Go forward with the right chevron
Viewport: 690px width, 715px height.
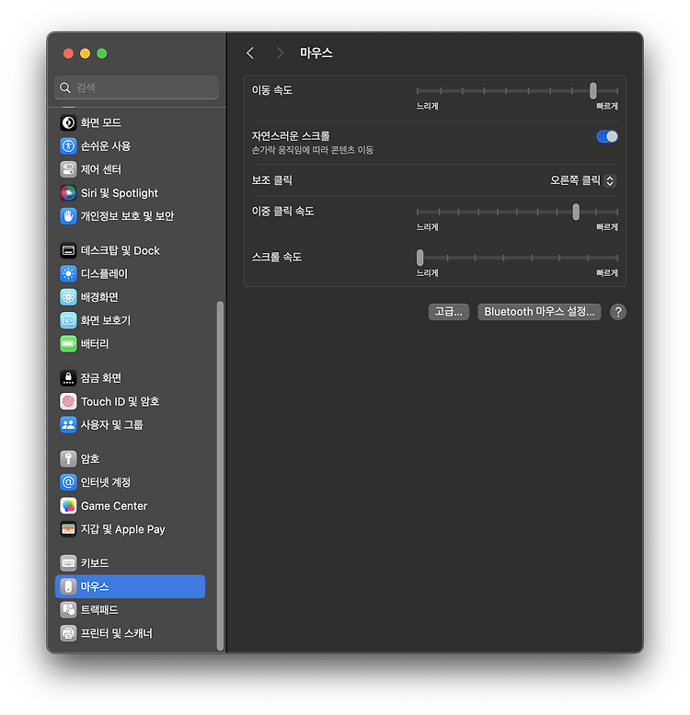[x=280, y=53]
